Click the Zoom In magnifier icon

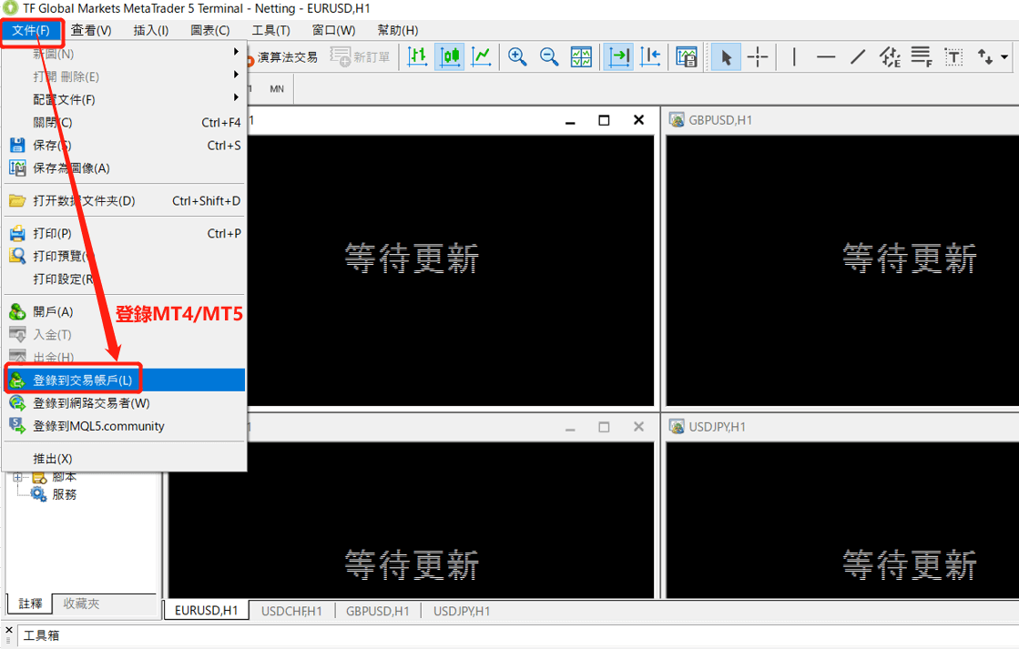point(517,56)
